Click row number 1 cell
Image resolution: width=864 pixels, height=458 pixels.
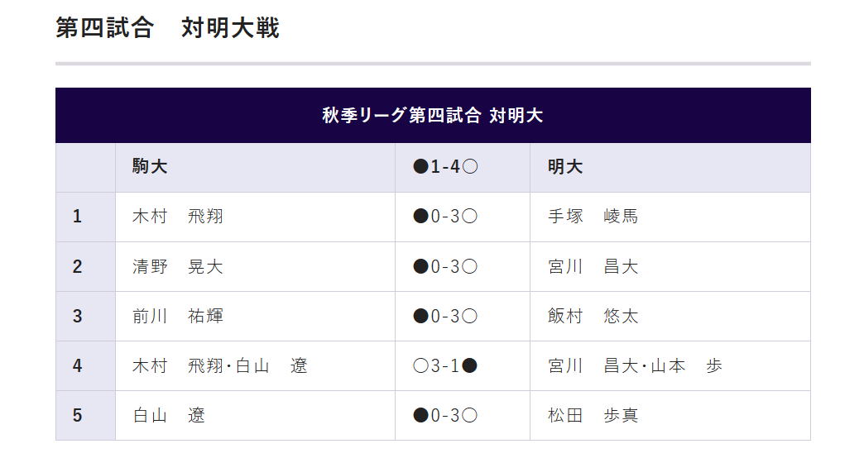78,217
